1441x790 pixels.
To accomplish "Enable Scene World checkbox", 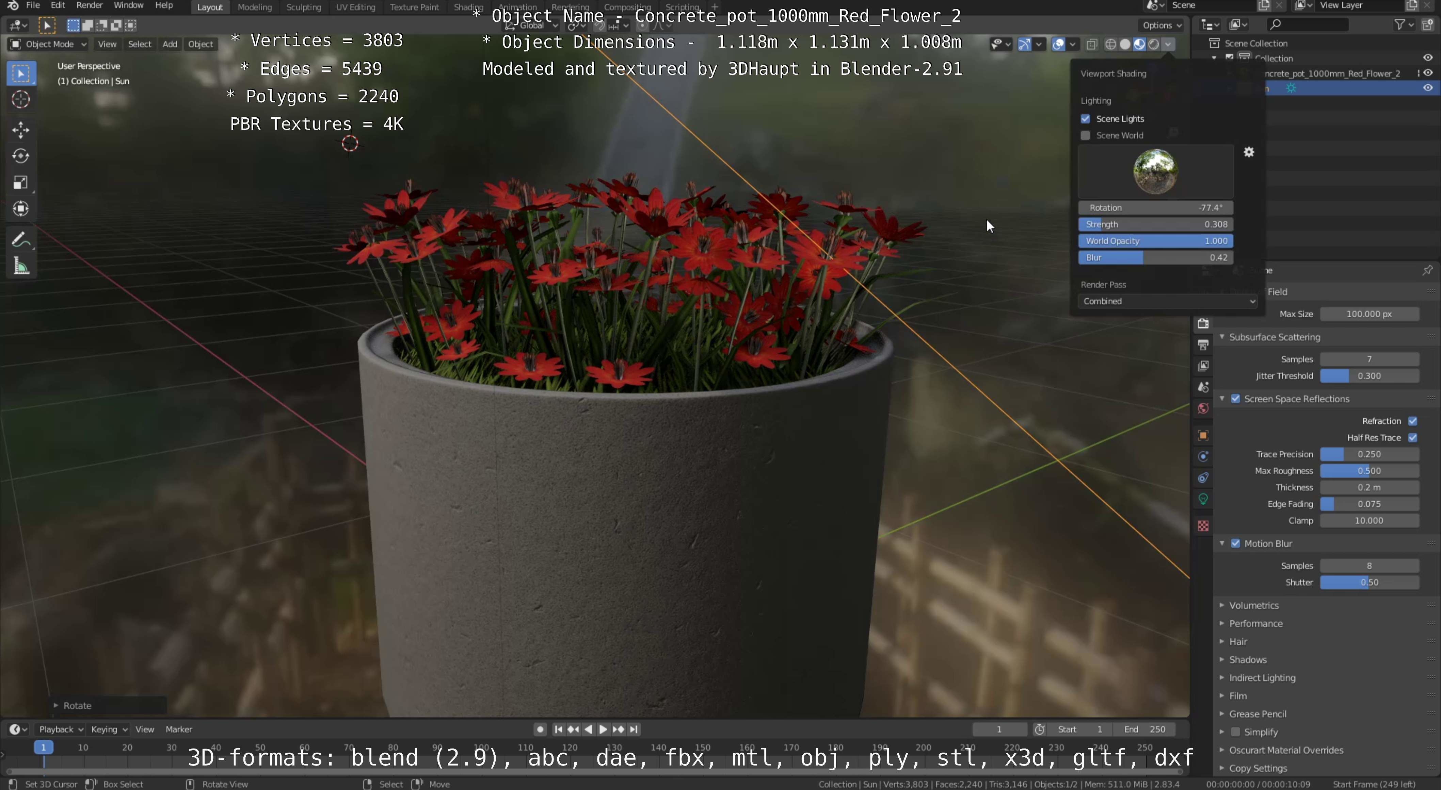I will pyautogui.click(x=1085, y=135).
